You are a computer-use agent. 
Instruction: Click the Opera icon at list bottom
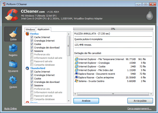click(x=27, y=102)
